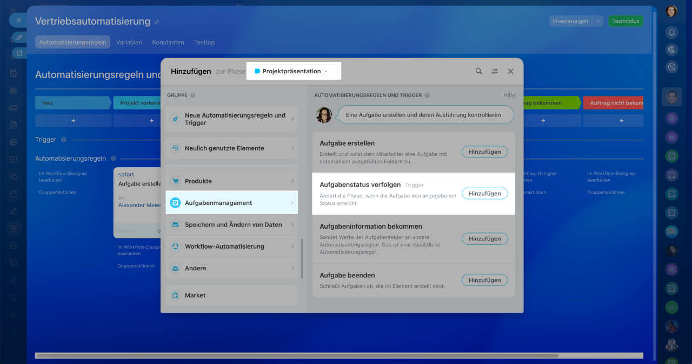Viewport: 692px width, 364px height.
Task: Expand Neue Automatisierungsregeln und Trigger group
Action: click(x=231, y=119)
